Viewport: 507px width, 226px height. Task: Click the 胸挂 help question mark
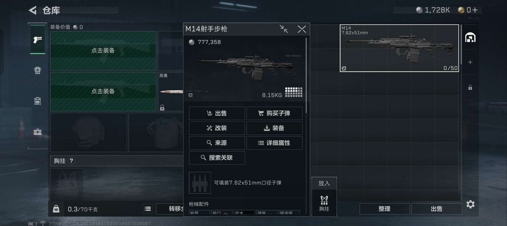tap(71, 161)
